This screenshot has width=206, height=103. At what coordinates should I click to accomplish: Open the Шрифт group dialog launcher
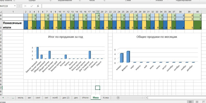pyautogui.click(x=51, y=1)
